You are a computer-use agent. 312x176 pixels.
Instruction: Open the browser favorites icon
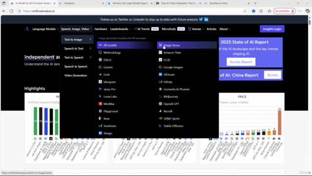tap(269, 11)
